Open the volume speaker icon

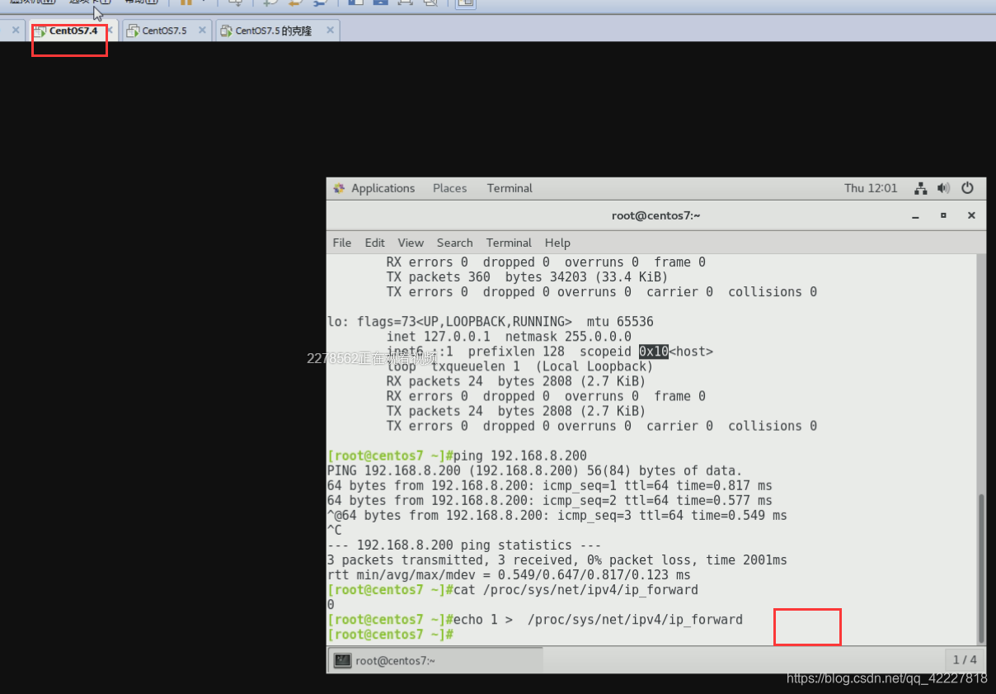[x=944, y=188]
